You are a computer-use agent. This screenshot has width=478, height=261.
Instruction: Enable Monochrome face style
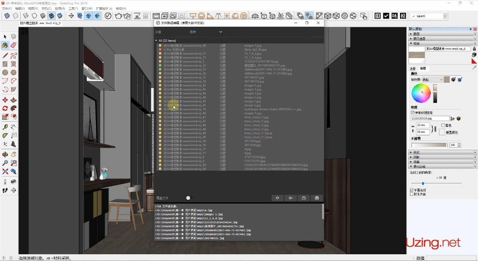point(60,16)
